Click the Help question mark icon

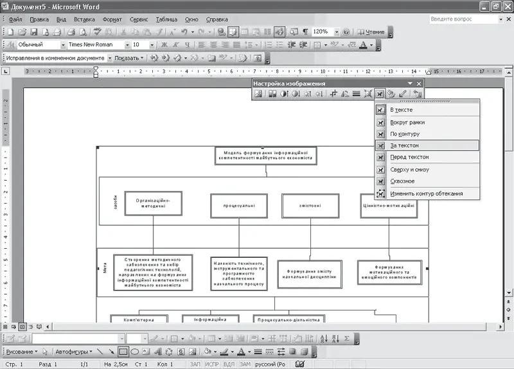coord(346,32)
